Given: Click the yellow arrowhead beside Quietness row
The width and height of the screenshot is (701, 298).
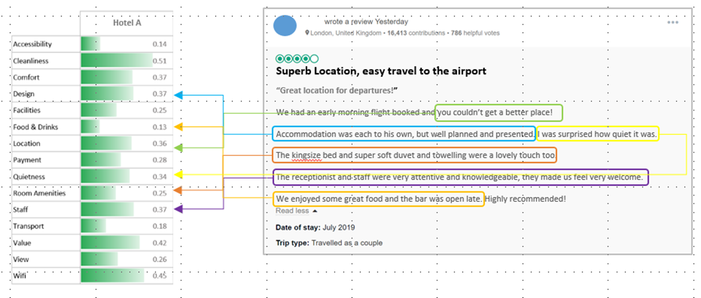Looking at the screenshot, I should (178, 174).
